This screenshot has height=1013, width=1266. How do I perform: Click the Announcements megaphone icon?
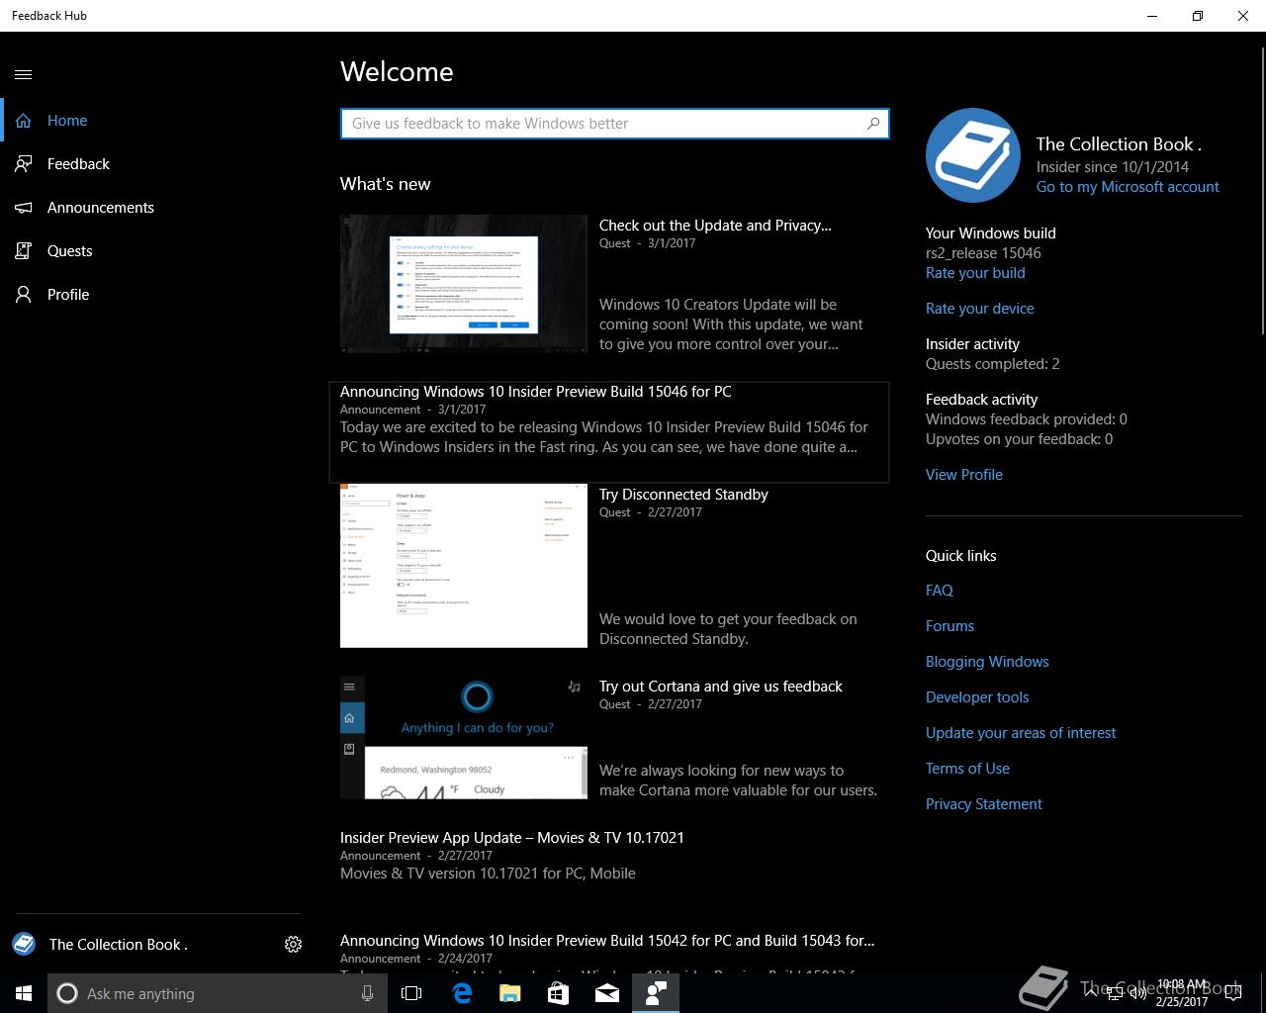[x=24, y=208]
